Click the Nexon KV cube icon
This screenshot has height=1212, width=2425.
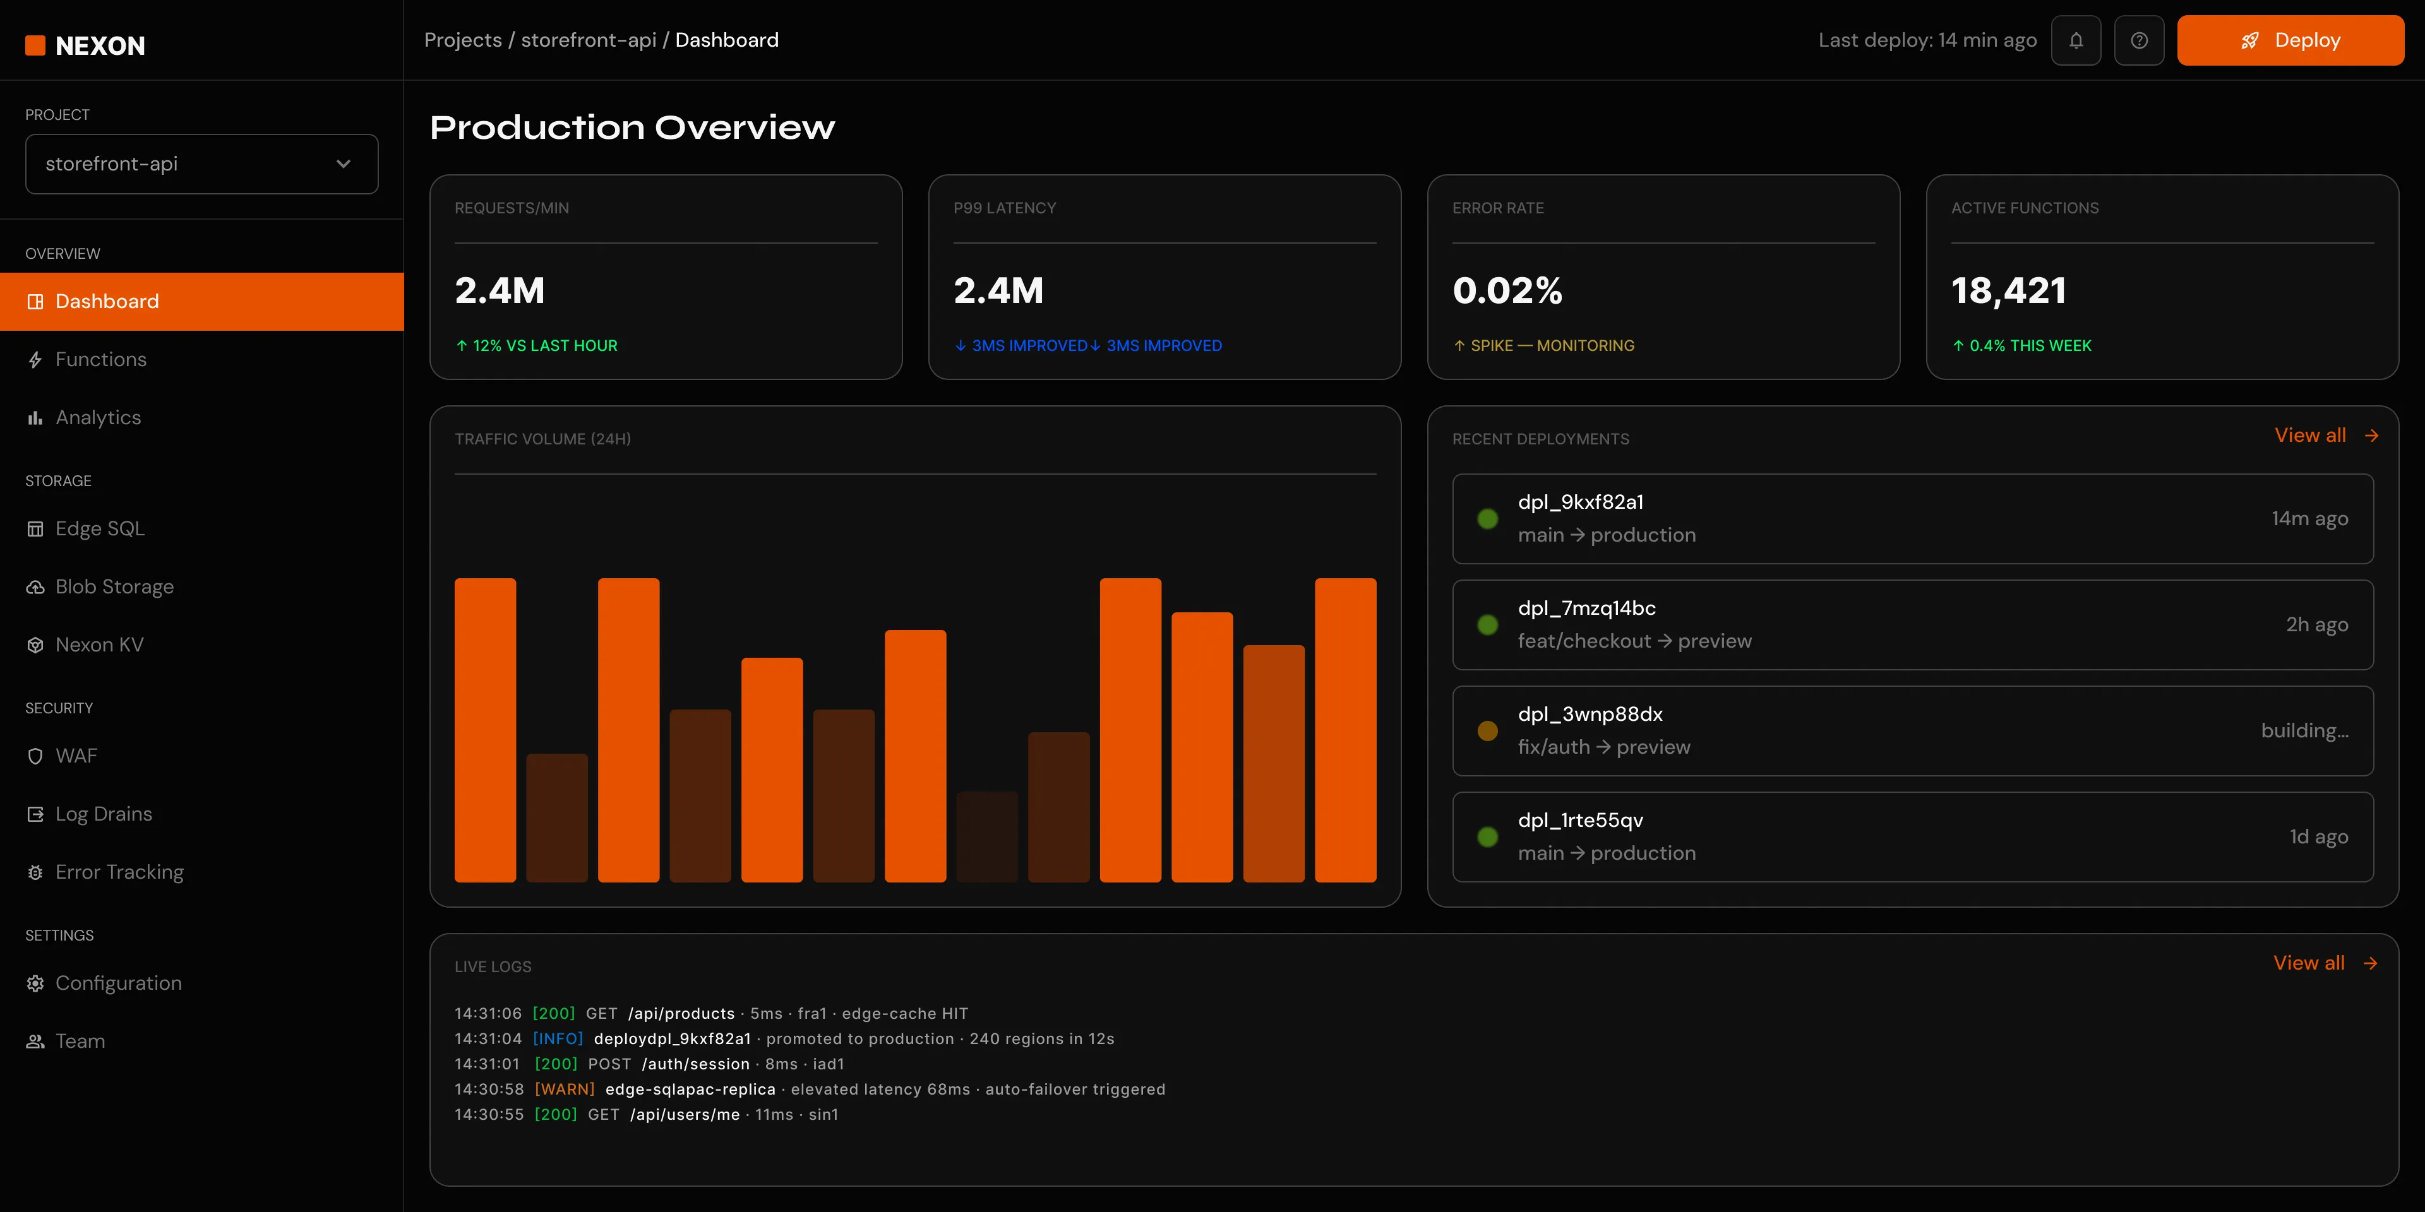[35, 646]
